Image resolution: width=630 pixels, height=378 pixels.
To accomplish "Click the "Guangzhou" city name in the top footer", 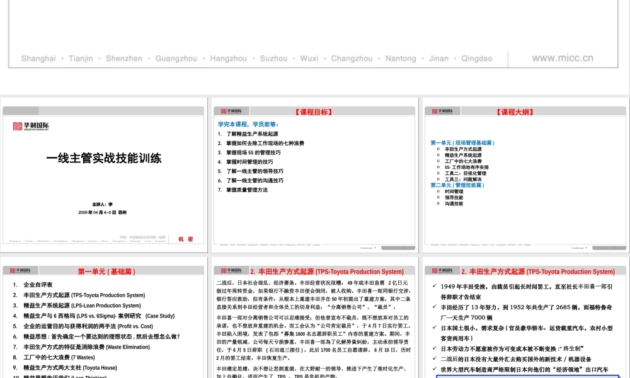I will (x=176, y=59).
